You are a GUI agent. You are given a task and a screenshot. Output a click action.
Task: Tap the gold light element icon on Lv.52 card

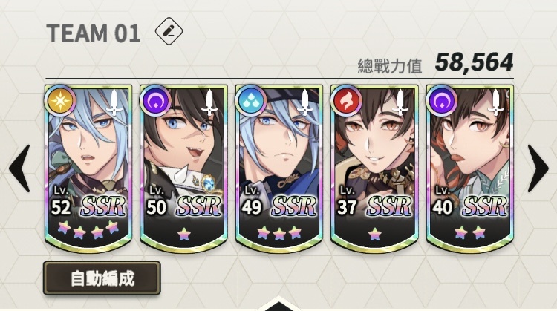click(60, 101)
